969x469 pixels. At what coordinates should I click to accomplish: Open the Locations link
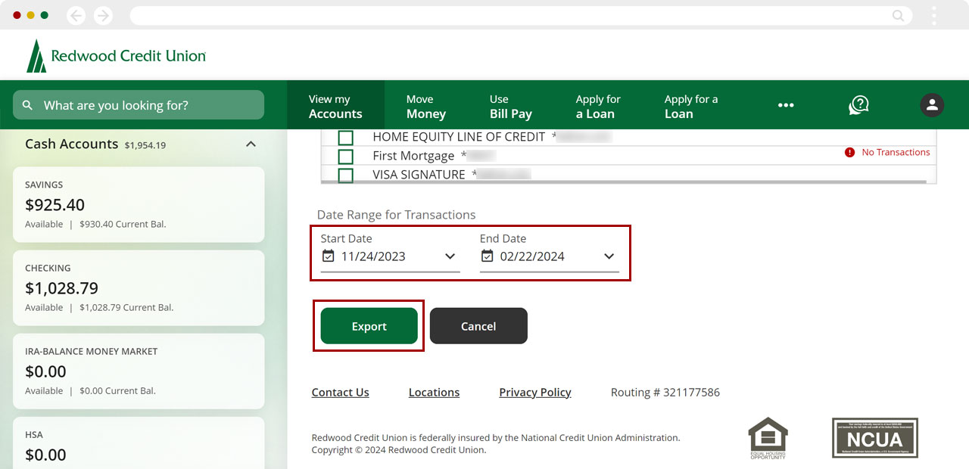(434, 393)
